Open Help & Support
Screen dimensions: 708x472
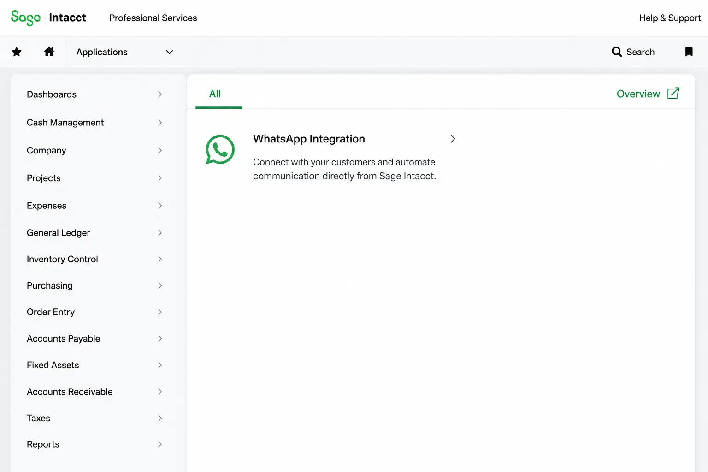point(670,18)
